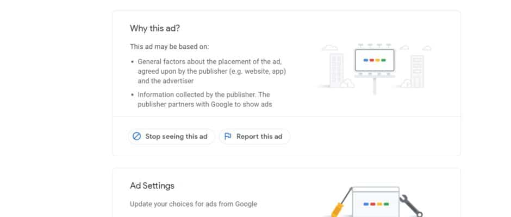Open the Ad Settings heading

[x=152, y=186]
